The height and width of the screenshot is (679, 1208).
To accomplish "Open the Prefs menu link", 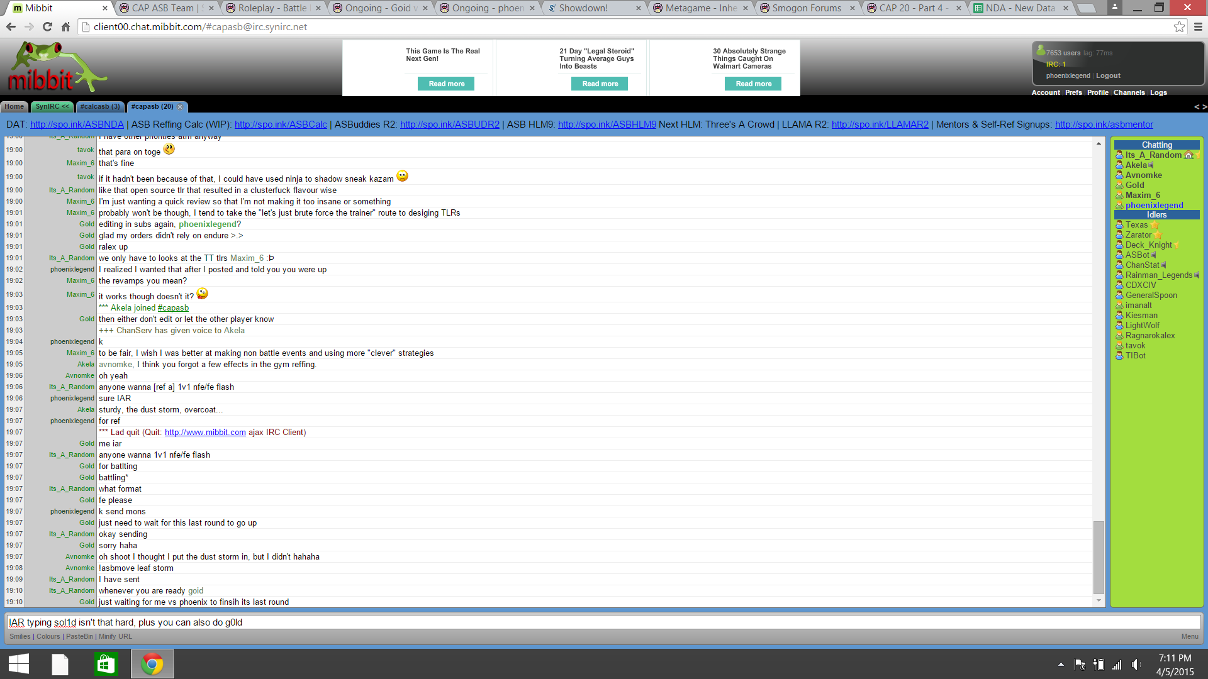I will click(1073, 92).
